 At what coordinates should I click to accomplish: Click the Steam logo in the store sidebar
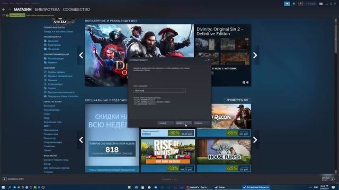tap(63, 21)
